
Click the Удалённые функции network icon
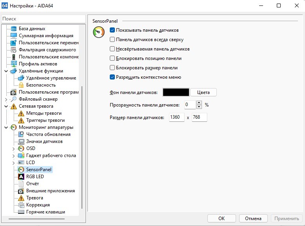[14, 71]
